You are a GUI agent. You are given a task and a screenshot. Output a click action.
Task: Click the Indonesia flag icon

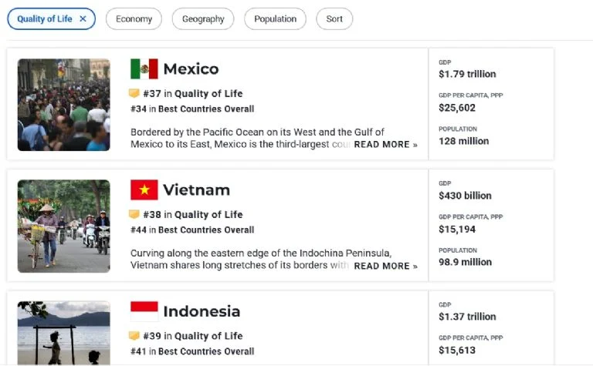[144, 311]
